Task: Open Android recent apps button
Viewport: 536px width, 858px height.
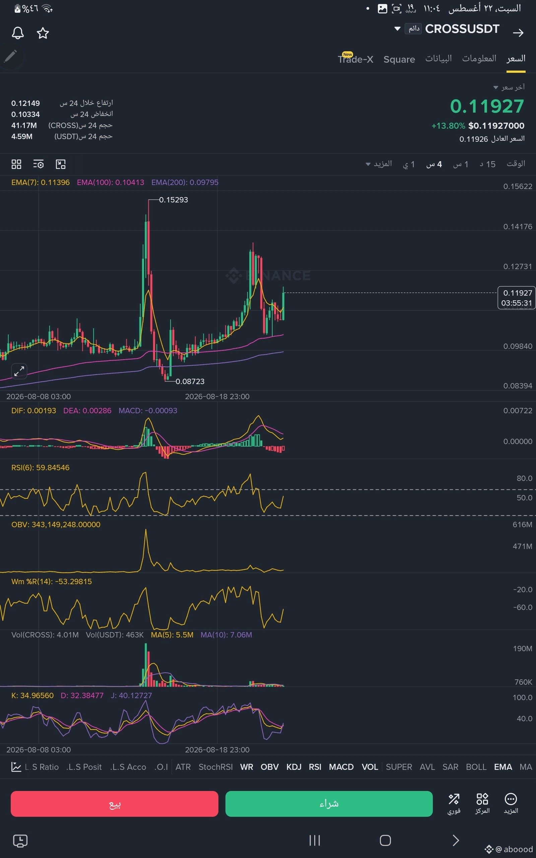Action: 315,840
